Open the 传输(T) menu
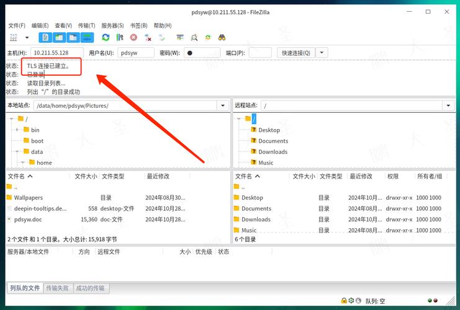Image resolution: width=460 pixels, height=310 pixels. pos(86,25)
